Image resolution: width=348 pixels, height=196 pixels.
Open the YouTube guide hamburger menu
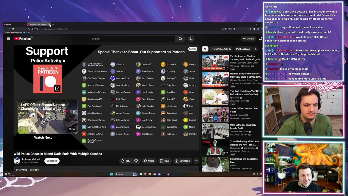[x=8, y=39]
